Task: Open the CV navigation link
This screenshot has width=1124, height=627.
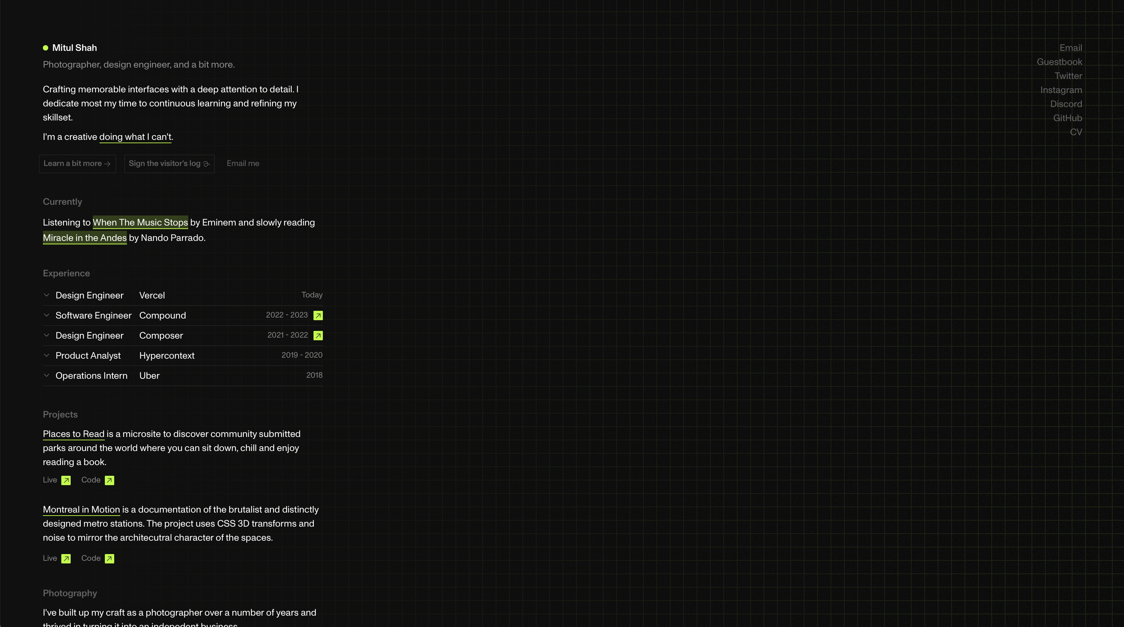Action: (1075, 132)
